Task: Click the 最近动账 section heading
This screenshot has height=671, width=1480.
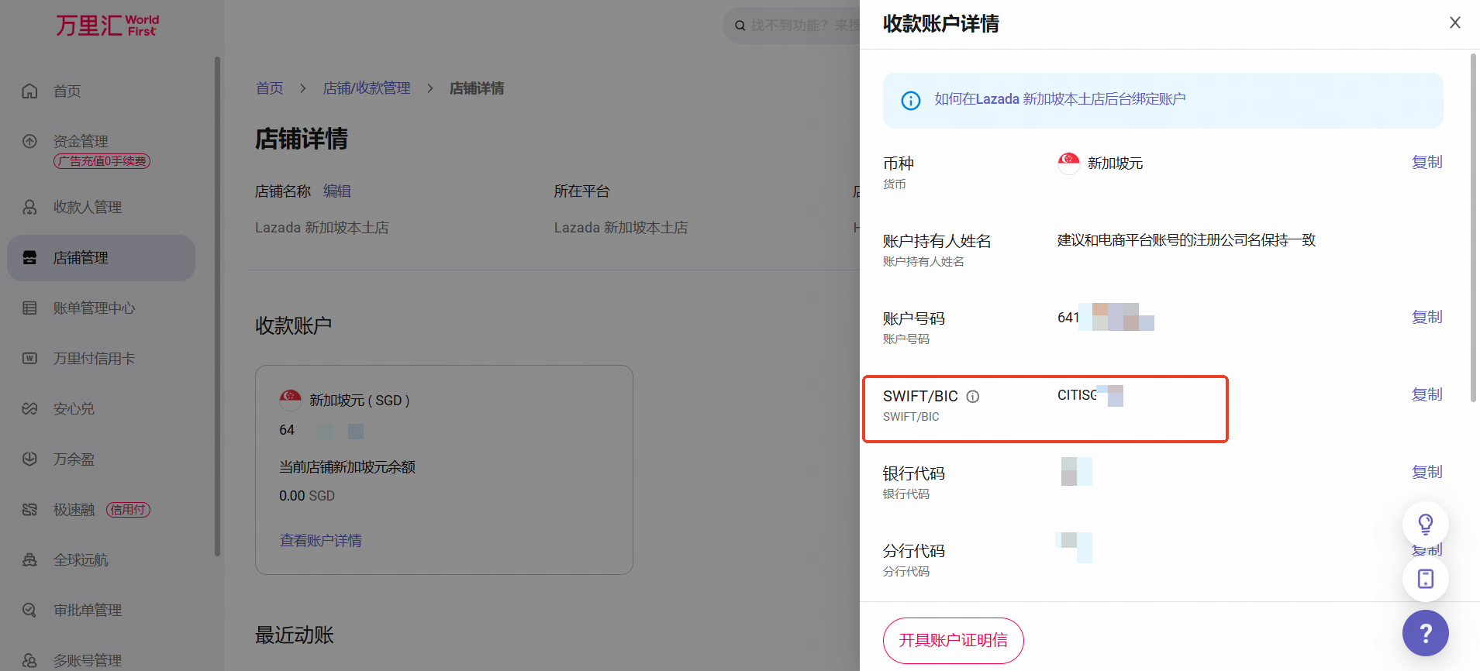Action: [295, 636]
